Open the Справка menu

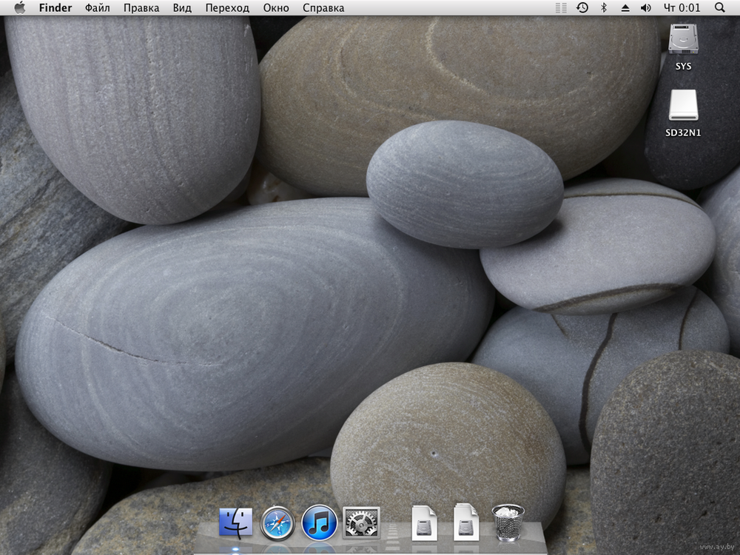(323, 7)
